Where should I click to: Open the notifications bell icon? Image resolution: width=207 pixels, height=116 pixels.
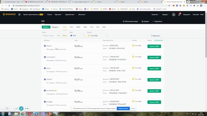179,15
